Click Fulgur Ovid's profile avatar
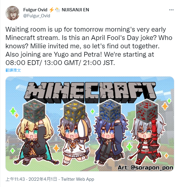Image resolution: width=179 pixels, height=187 pixels. coord(13,13)
